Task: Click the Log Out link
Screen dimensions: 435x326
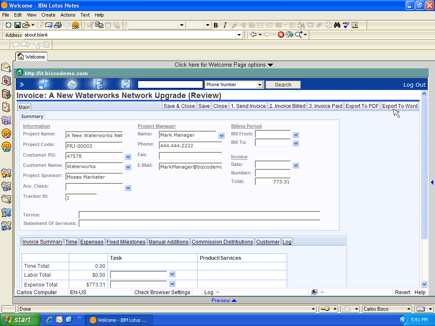Action: coord(414,85)
